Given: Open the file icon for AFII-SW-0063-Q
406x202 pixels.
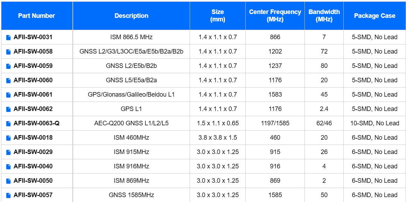Looking at the screenshot, I should pyautogui.click(x=8, y=123).
